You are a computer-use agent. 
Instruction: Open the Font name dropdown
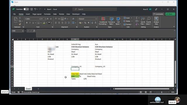tap(39, 19)
